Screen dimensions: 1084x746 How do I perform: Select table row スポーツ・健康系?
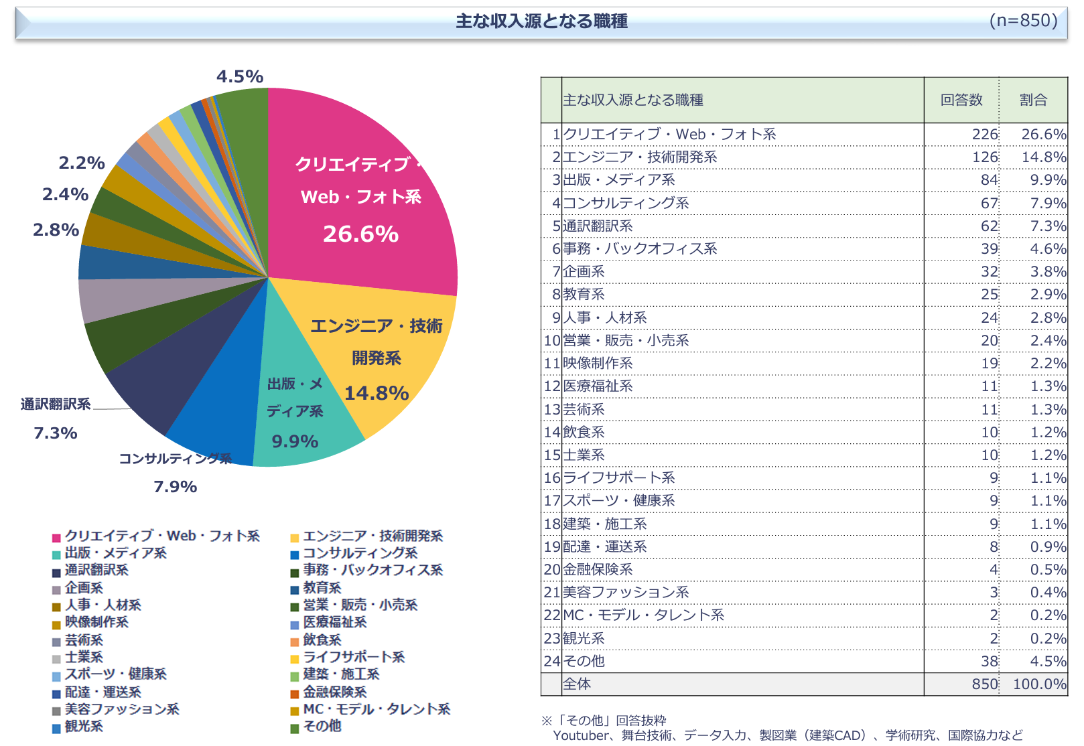[x=804, y=501]
